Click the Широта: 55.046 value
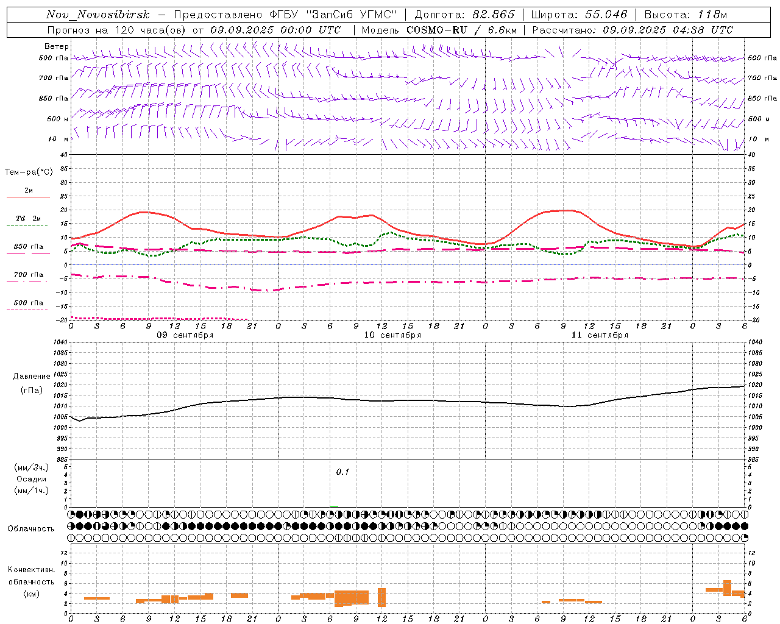The image size is (780, 624). click(x=579, y=15)
